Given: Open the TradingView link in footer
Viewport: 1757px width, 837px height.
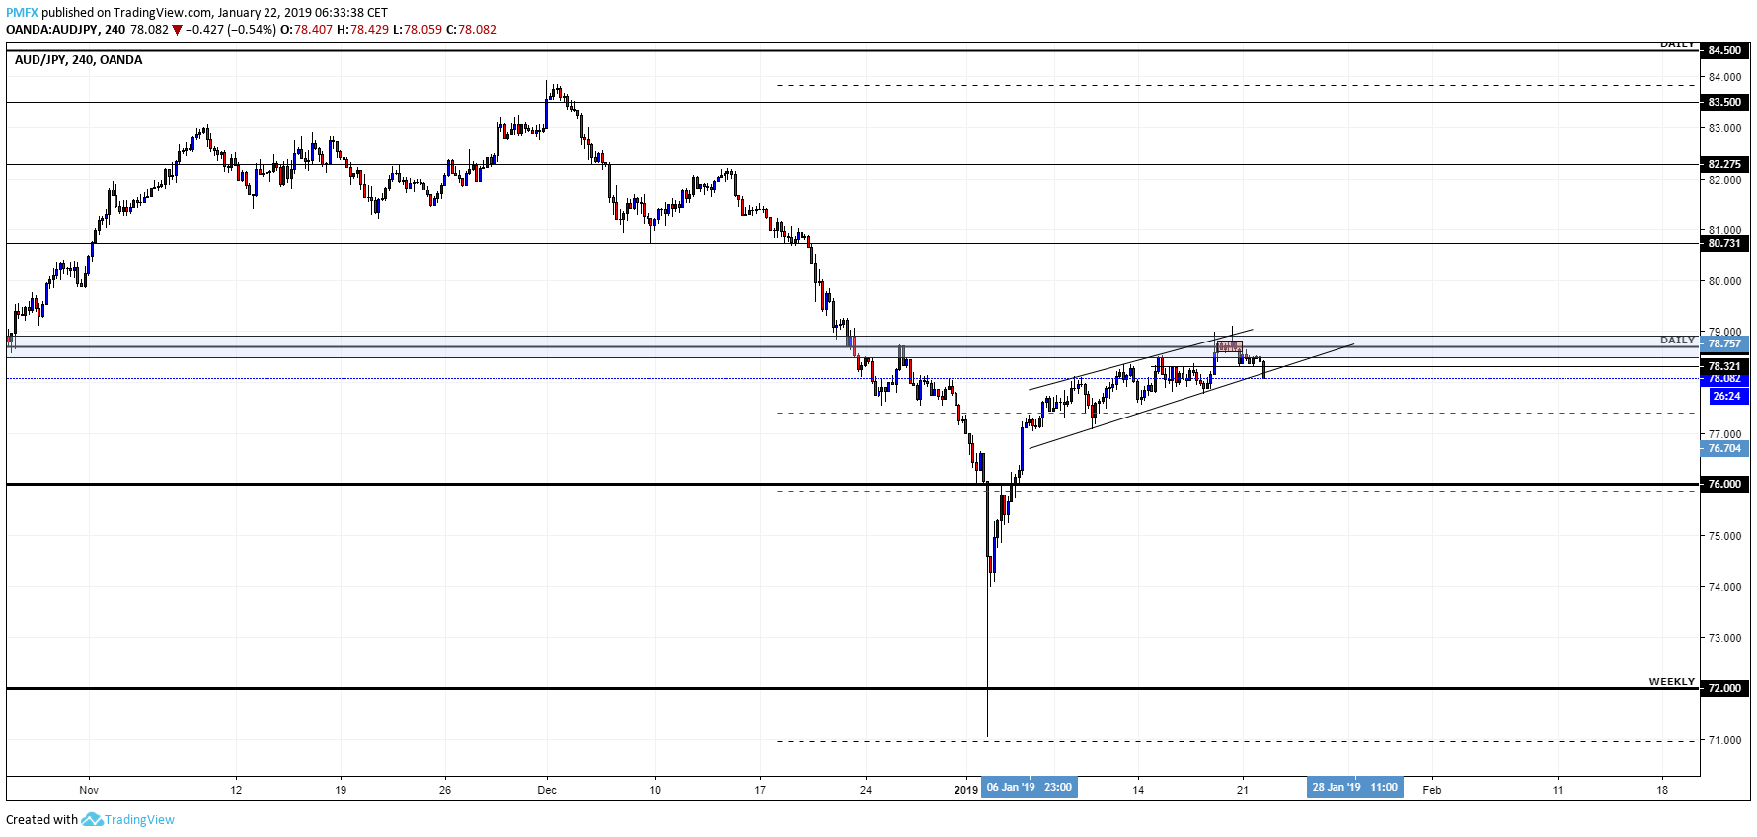Looking at the screenshot, I should (x=139, y=819).
